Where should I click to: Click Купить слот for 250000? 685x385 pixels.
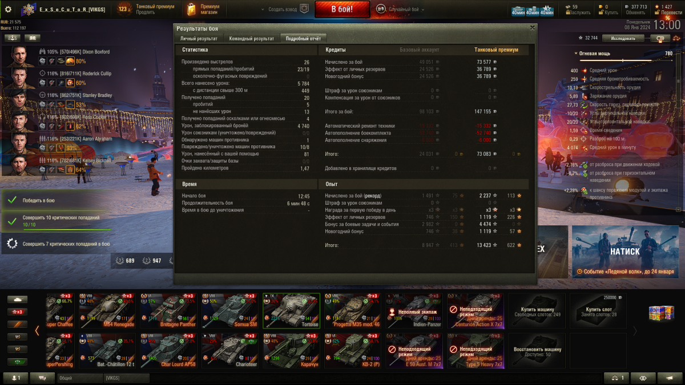point(597,311)
